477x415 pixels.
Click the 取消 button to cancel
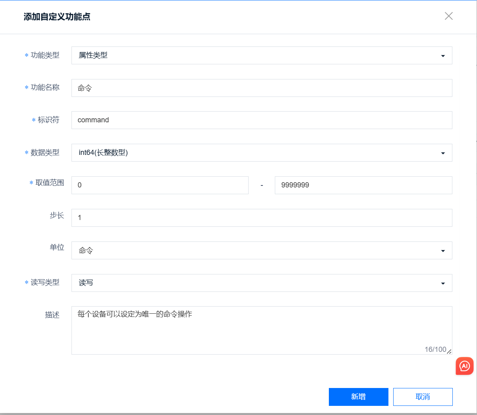tap(423, 397)
